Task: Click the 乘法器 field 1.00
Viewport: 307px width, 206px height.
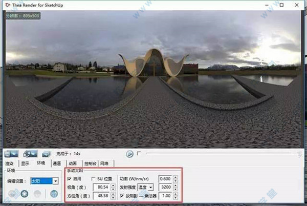Action: [165, 196]
